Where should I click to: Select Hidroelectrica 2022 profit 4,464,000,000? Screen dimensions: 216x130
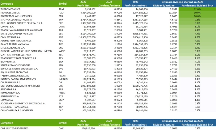[88, 13]
